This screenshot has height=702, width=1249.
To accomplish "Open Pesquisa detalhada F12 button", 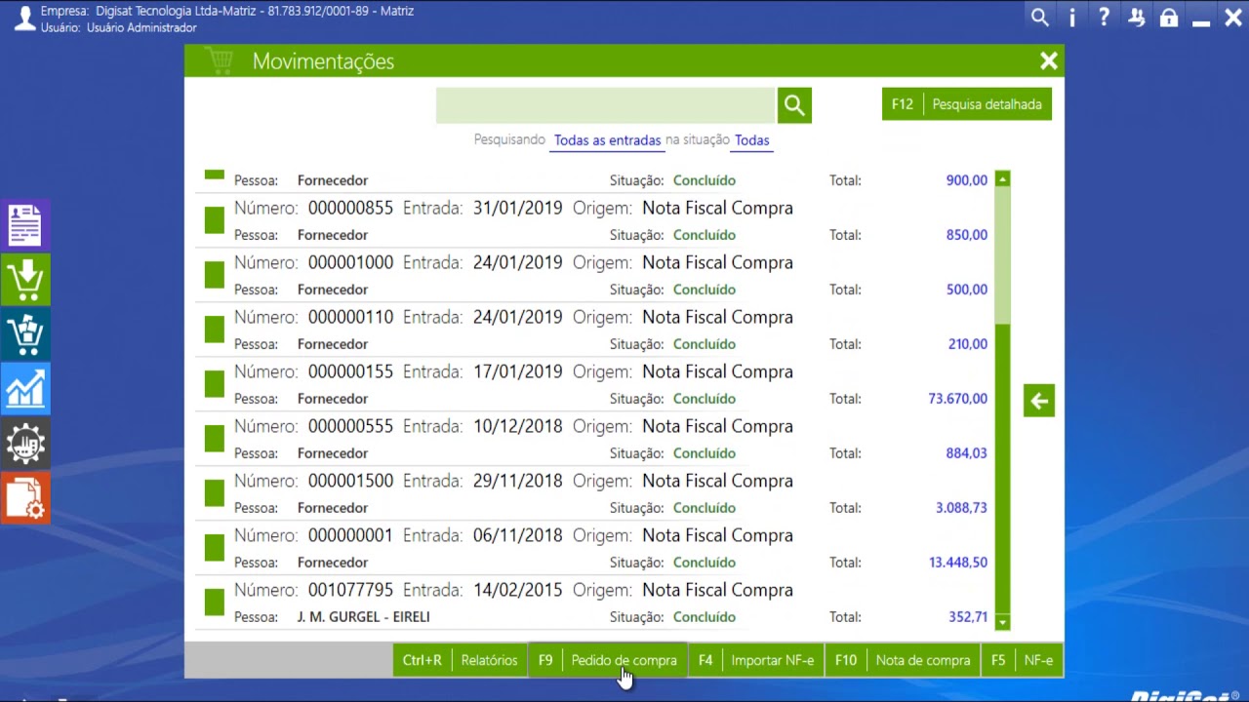I will (x=967, y=104).
